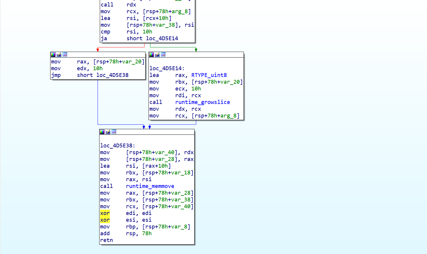Click the highlighted xor on the esi, esi line

click(x=105, y=220)
